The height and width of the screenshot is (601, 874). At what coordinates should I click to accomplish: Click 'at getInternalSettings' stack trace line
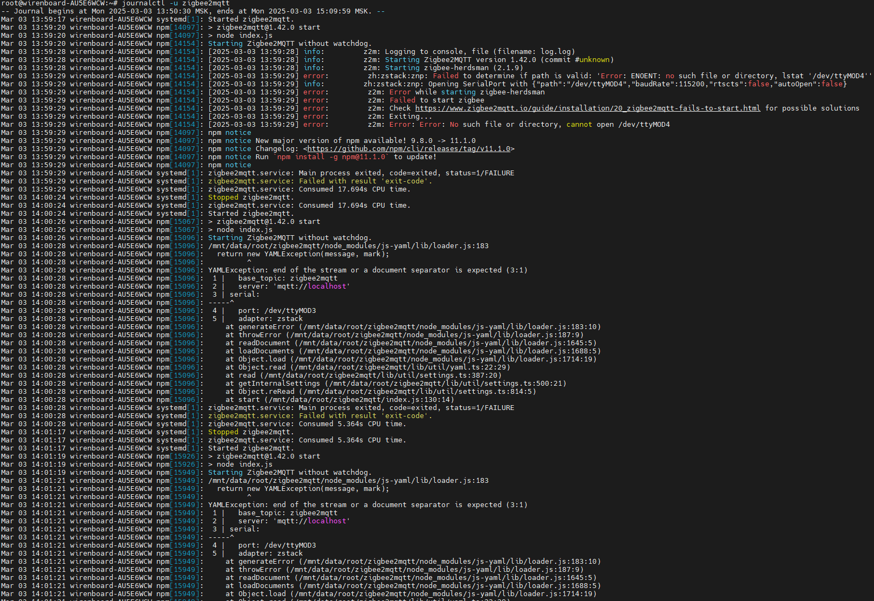point(396,384)
